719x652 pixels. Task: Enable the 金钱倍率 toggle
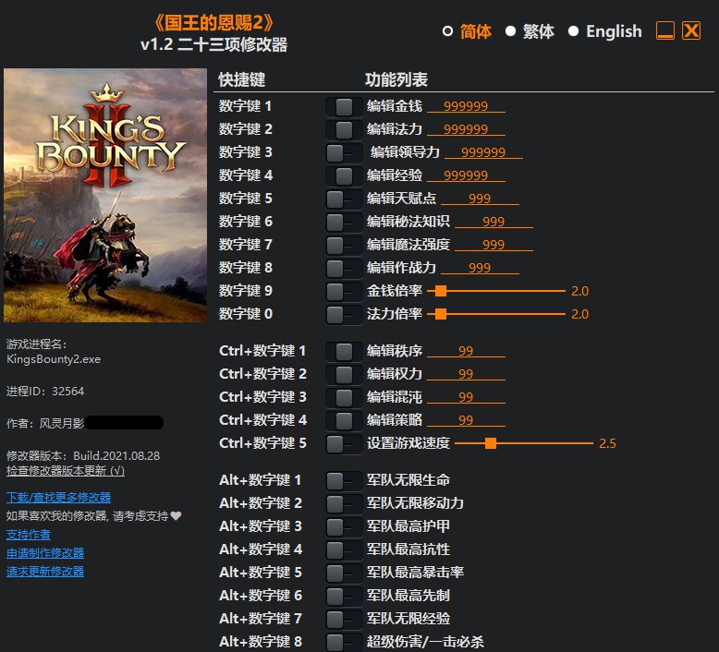344,292
